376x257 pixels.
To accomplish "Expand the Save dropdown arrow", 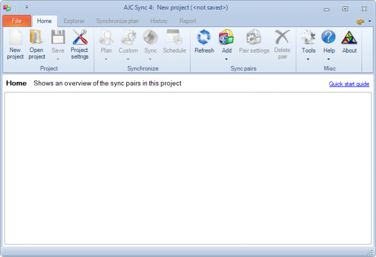I will point(58,59).
